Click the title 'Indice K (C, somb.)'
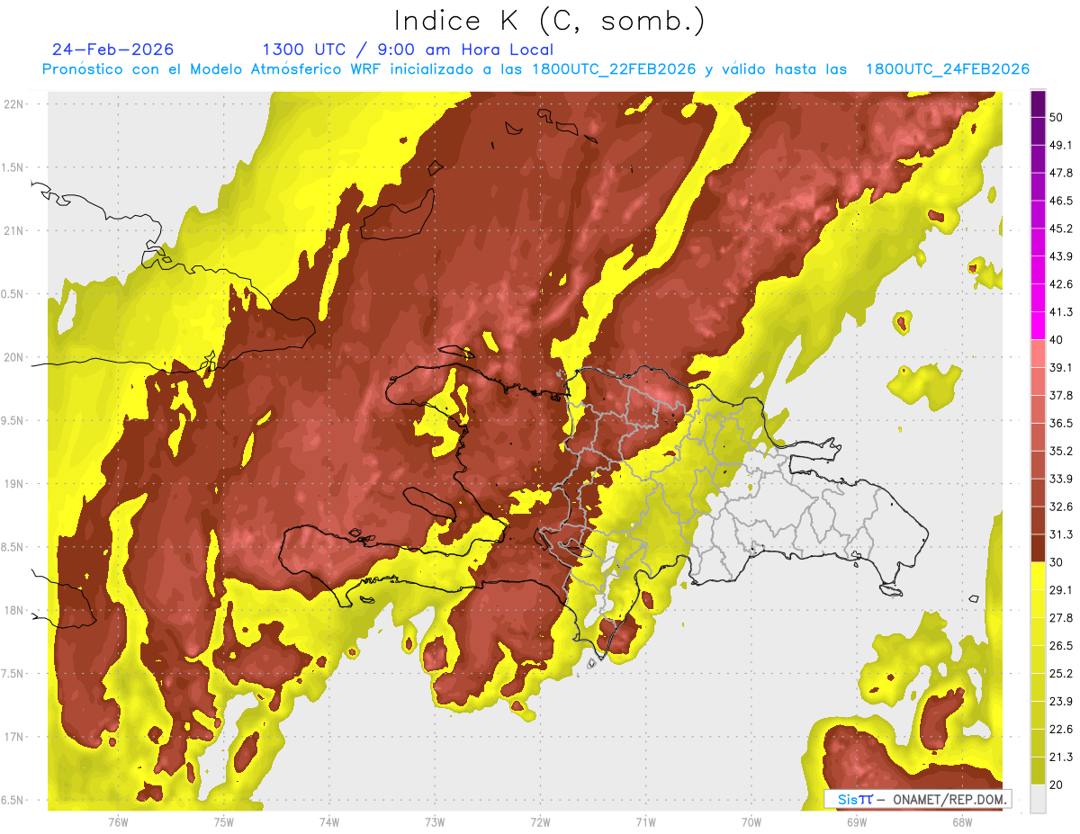Viewport: 1080px width, 834px height. 549,22
